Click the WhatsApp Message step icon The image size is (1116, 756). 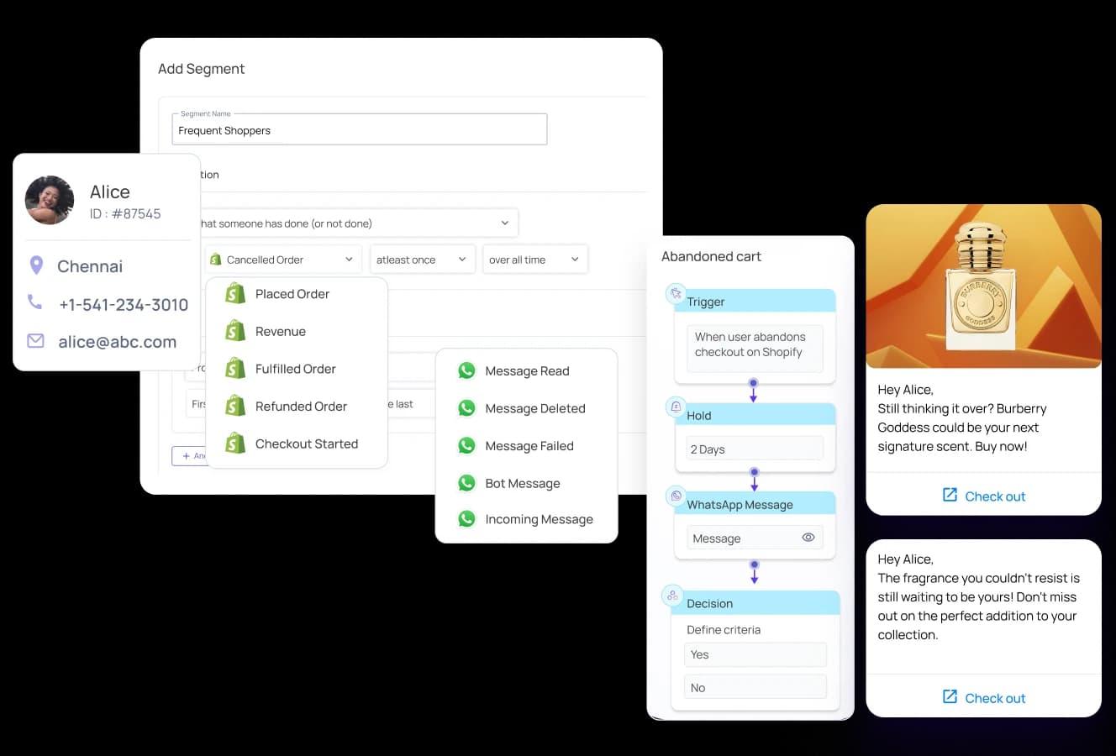676,496
